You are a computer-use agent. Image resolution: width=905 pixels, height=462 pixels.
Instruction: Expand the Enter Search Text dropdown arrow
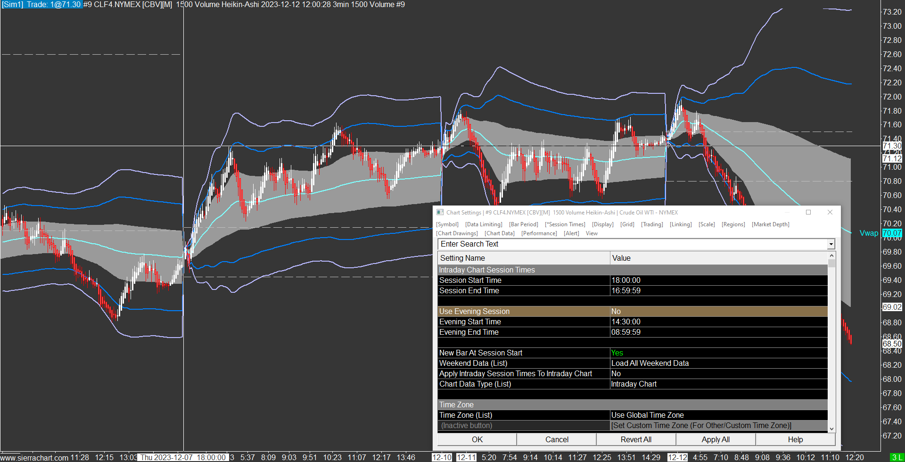tap(831, 244)
